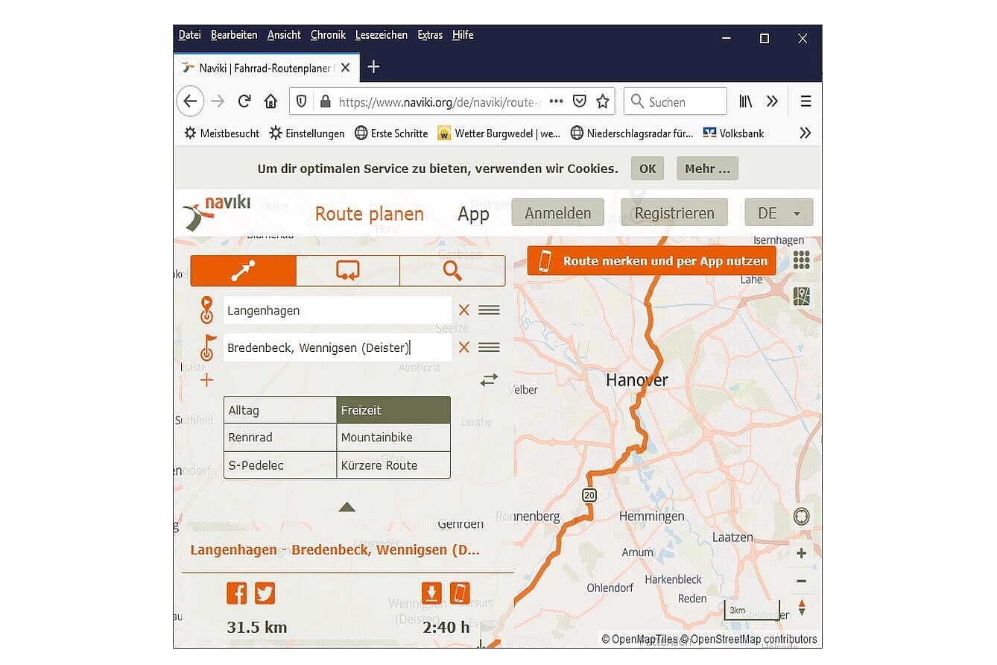Open the App page link
Screen dimensions: 997x665
(x=473, y=215)
